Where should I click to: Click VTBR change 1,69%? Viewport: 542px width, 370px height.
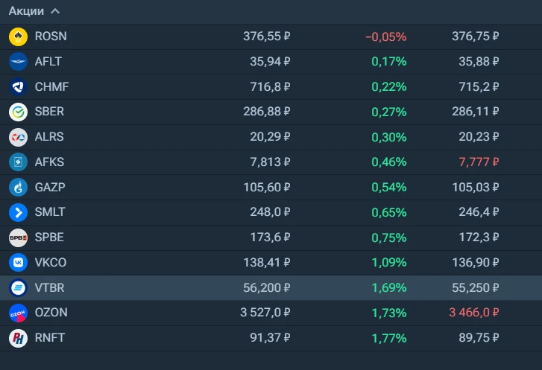click(389, 287)
